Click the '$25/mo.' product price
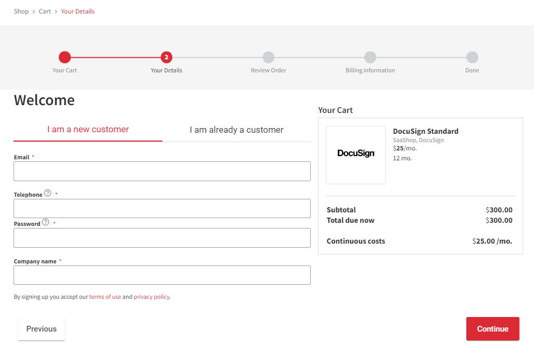 (x=404, y=148)
